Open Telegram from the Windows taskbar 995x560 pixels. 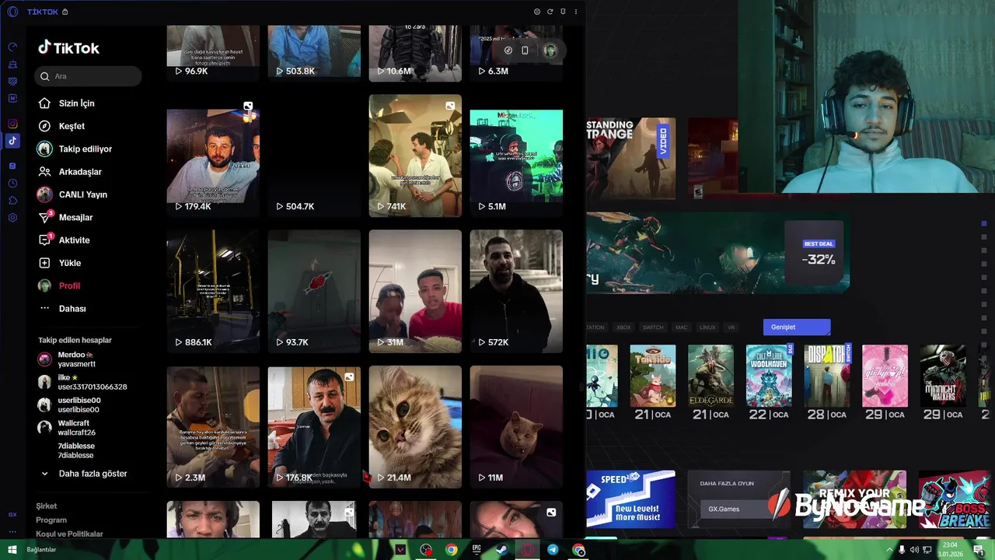tap(553, 550)
